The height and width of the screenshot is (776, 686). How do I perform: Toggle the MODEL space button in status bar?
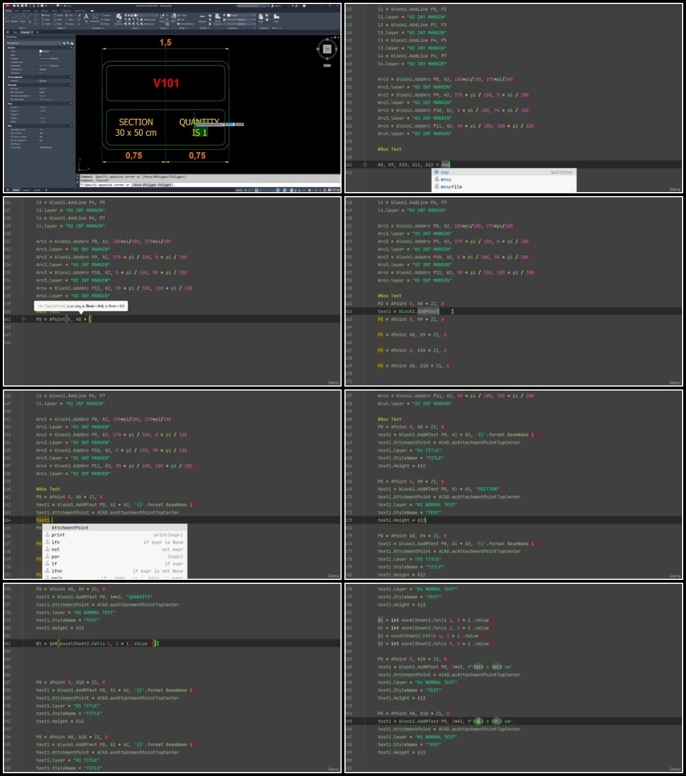(x=16, y=190)
